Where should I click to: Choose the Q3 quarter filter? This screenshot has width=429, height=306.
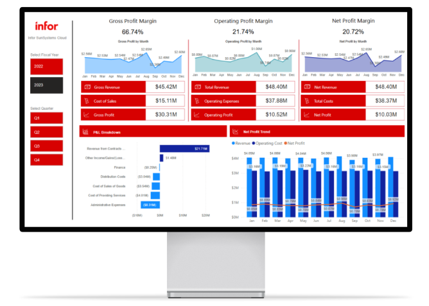[46, 146]
